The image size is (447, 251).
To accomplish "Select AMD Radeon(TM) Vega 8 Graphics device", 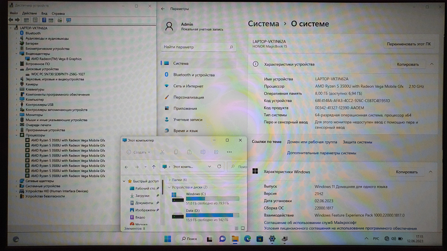I will [x=56, y=59].
